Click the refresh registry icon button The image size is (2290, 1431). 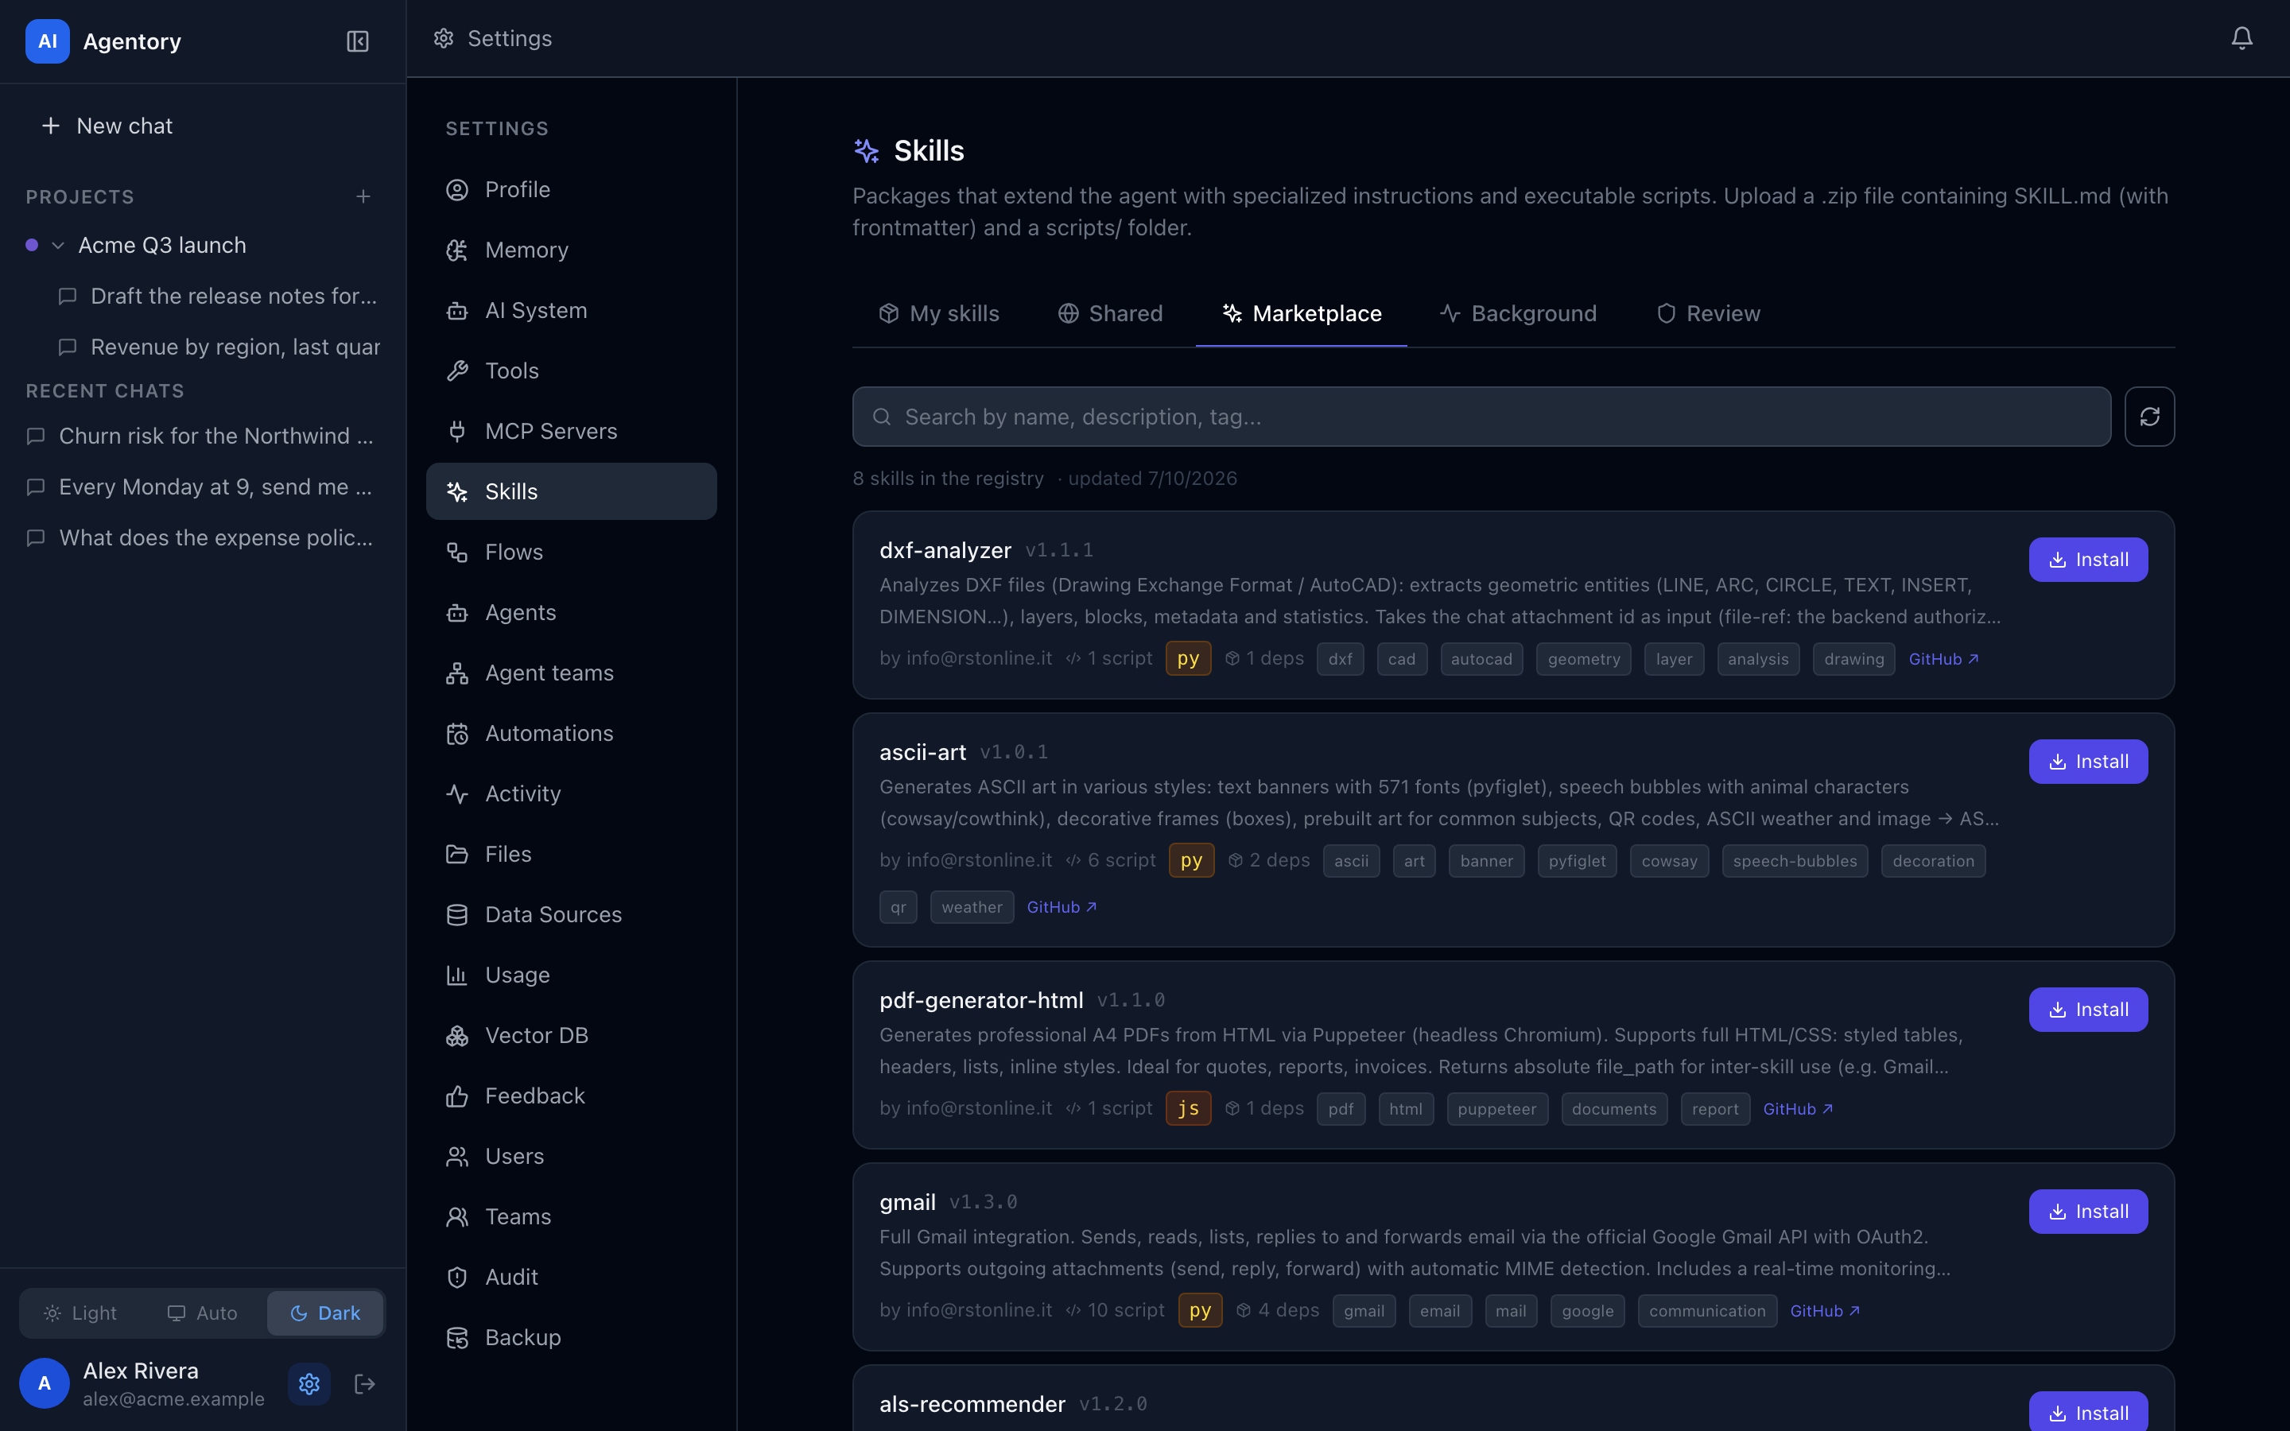(2149, 417)
